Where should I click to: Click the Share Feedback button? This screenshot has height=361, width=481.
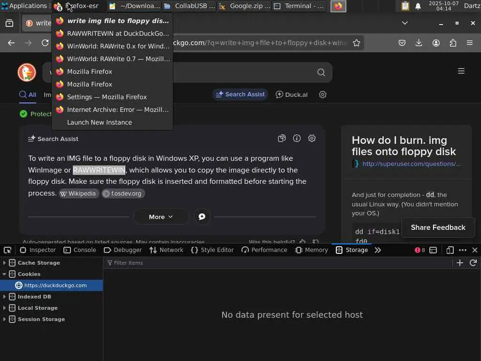click(438, 228)
